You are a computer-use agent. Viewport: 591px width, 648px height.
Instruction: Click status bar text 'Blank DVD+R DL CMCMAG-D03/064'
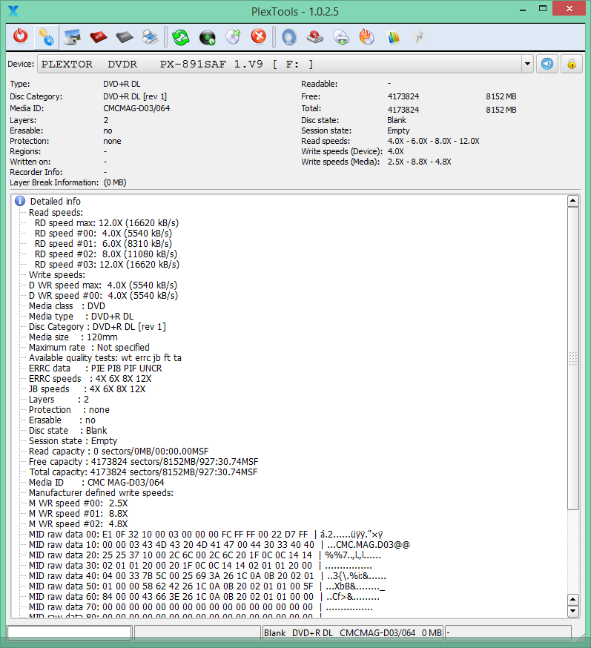point(340,632)
